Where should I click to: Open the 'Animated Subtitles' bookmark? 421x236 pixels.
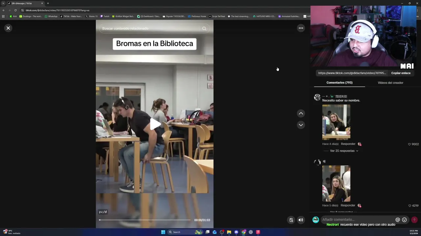click(289, 16)
